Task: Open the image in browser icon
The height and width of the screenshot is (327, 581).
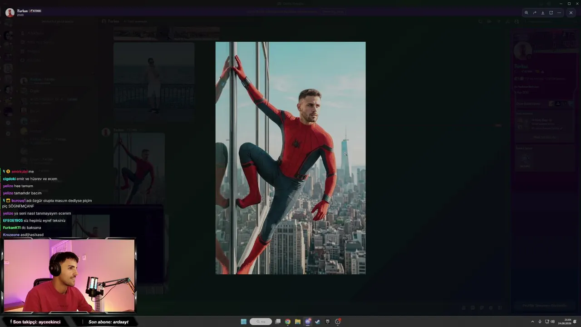Action: point(551,13)
